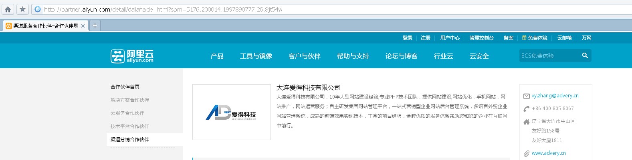Open the 帮助与支持 menu
The height and width of the screenshot is (160, 632).
click(353, 56)
